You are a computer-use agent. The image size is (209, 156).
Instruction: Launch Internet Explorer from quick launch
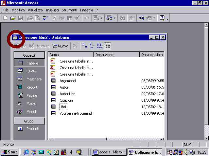point(26,152)
